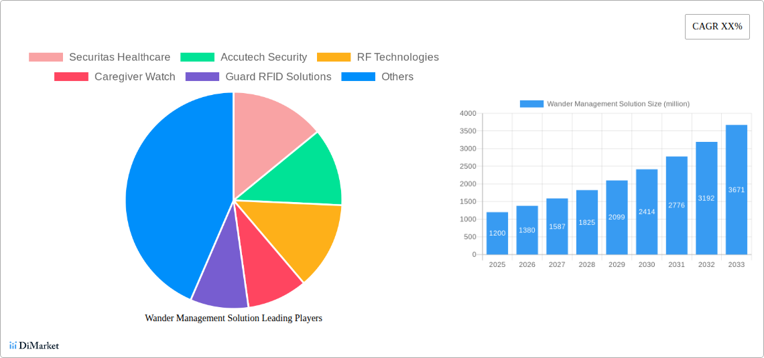Toggle Securitas Healthcare legend swatch
The image size is (764, 358).
[46, 58]
